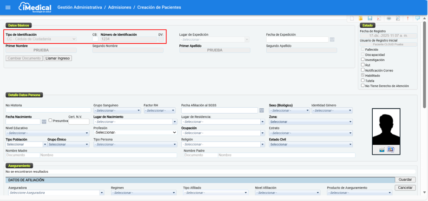Open the Grupo Sanguíneo dropdown
The width and height of the screenshot is (428, 201).
pyautogui.click(x=117, y=110)
